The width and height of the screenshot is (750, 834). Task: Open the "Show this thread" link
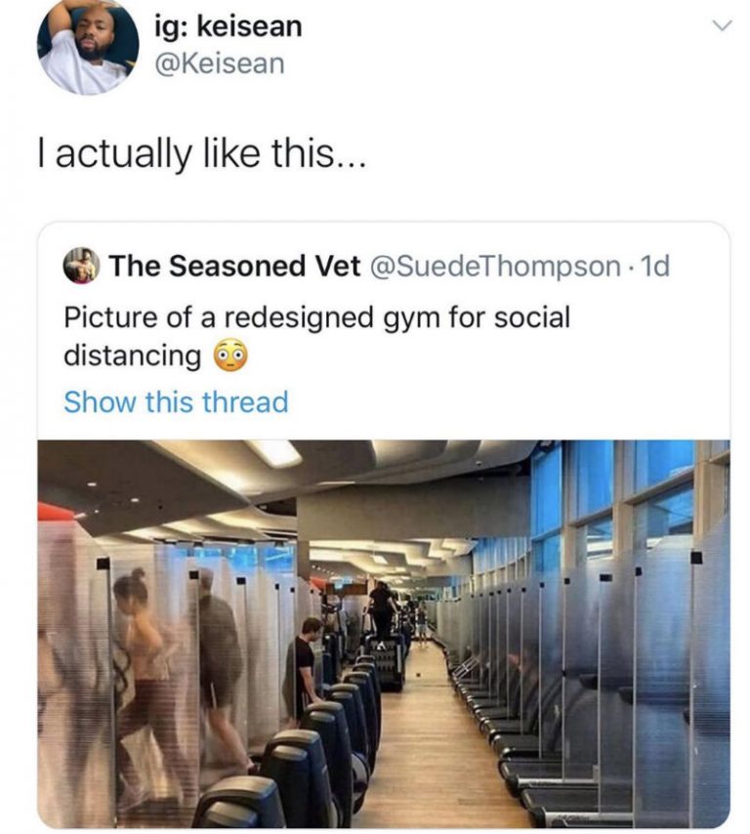[176, 401]
